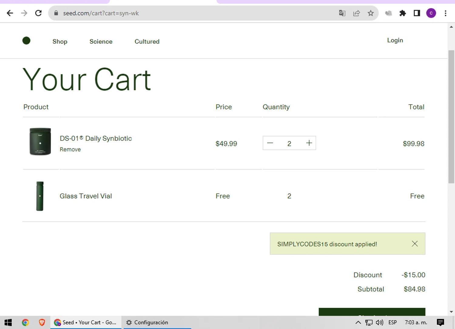Screen dimensions: 455x329
Task: Change the ESP input language
Action: (393, 322)
